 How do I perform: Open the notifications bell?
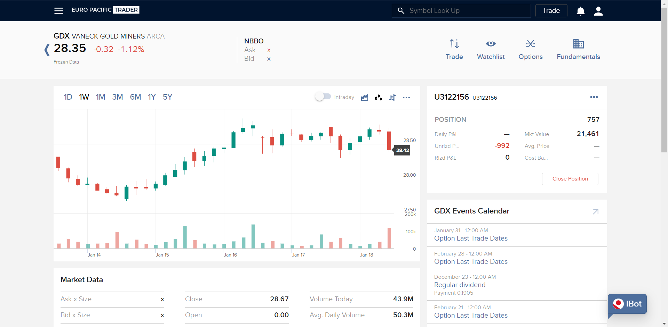point(580,11)
